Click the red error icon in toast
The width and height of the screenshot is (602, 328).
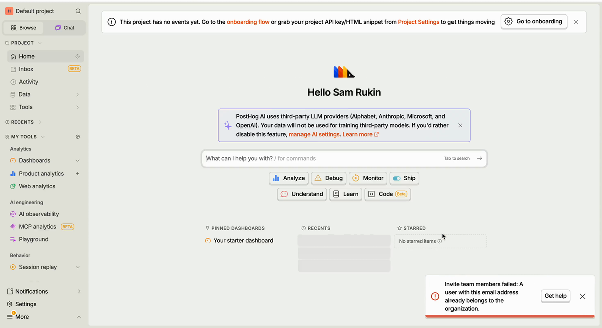click(x=435, y=296)
